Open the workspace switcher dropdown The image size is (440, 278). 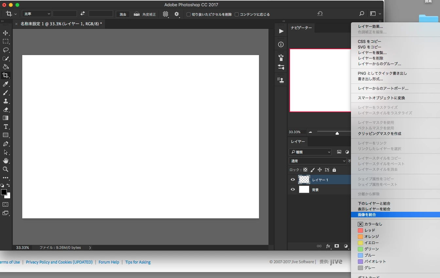(x=376, y=14)
